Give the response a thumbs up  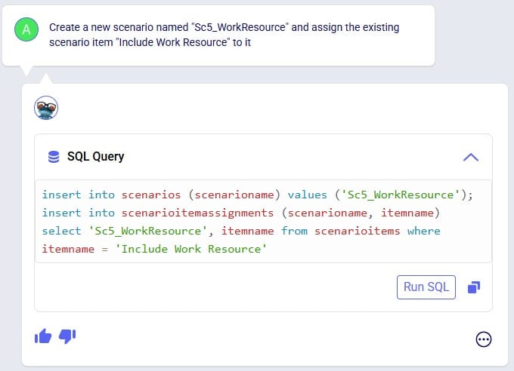tap(43, 336)
